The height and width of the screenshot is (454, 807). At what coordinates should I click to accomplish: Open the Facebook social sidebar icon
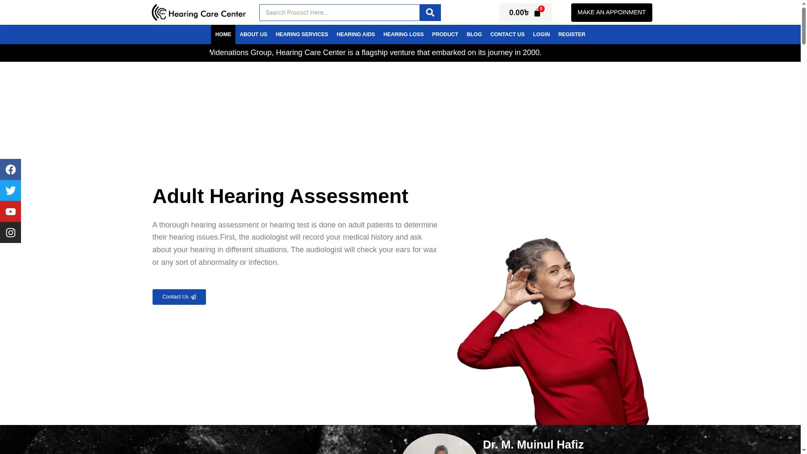coord(11,169)
